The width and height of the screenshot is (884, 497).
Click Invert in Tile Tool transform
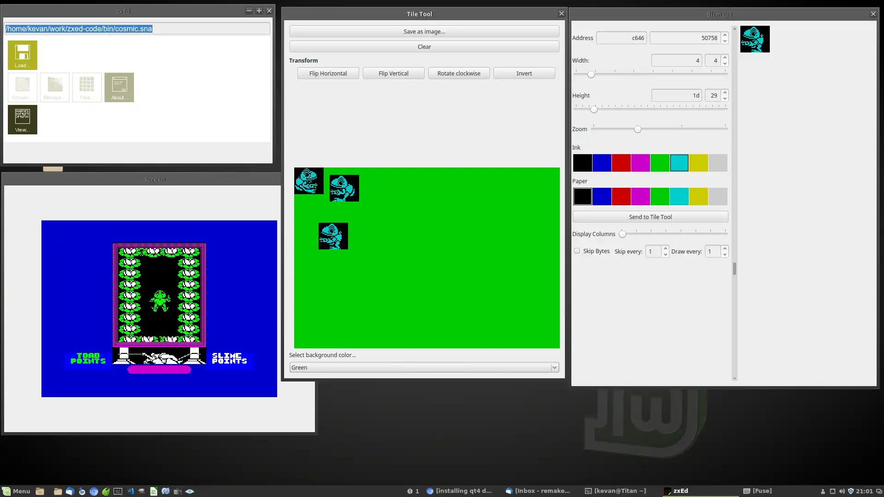[524, 74]
